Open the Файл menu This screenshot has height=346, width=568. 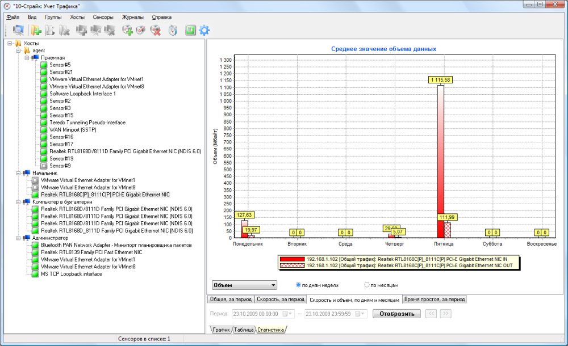[13, 17]
